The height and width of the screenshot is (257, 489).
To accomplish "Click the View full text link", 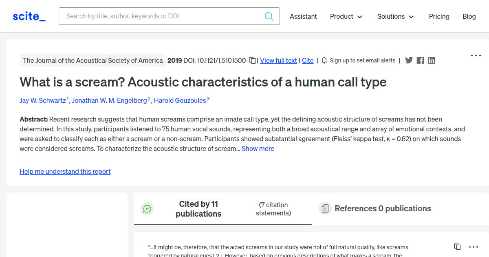I will [x=278, y=60].
